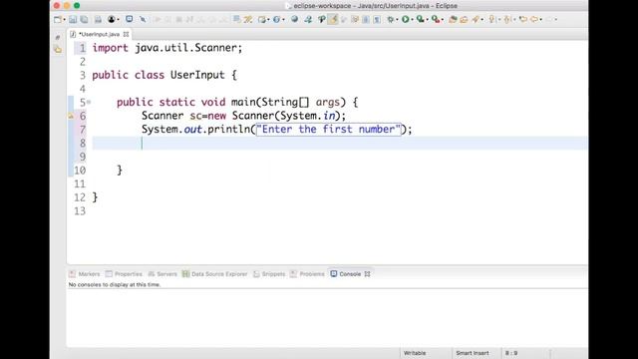Select the UserInput.java editor tab

[x=99, y=34]
